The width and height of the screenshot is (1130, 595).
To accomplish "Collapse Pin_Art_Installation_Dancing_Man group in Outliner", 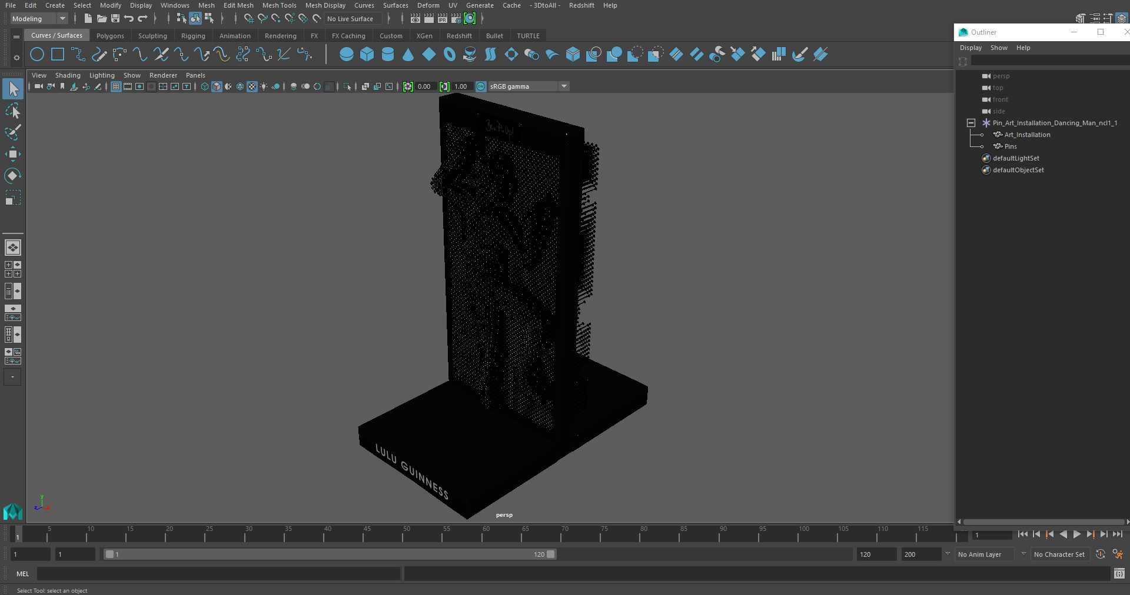I will pos(971,123).
